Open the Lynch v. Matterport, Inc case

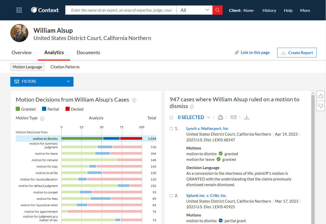207,128
